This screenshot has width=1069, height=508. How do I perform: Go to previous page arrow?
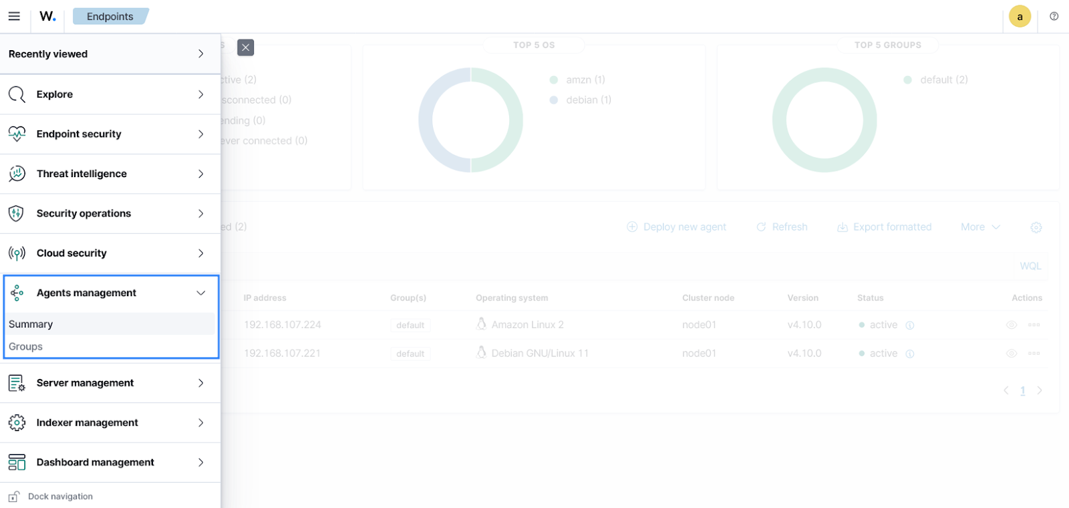coord(1006,390)
